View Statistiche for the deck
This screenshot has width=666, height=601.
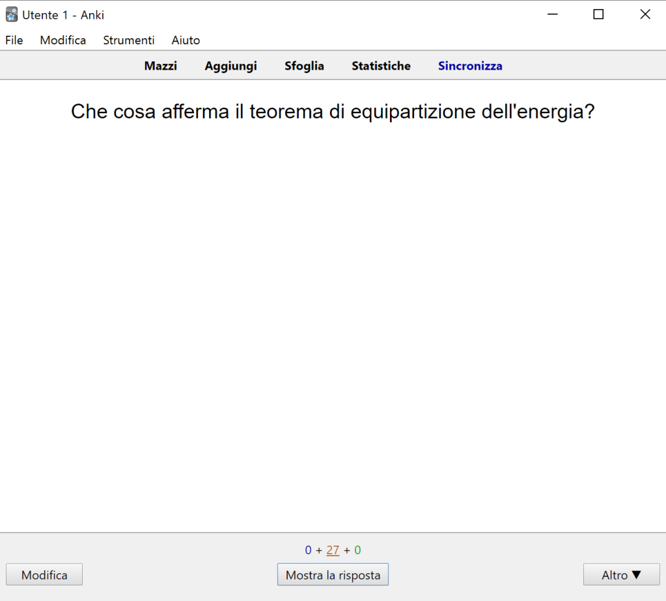[381, 66]
